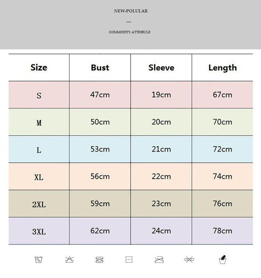
Task: Select the Length column header
Action: coord(222,67)
